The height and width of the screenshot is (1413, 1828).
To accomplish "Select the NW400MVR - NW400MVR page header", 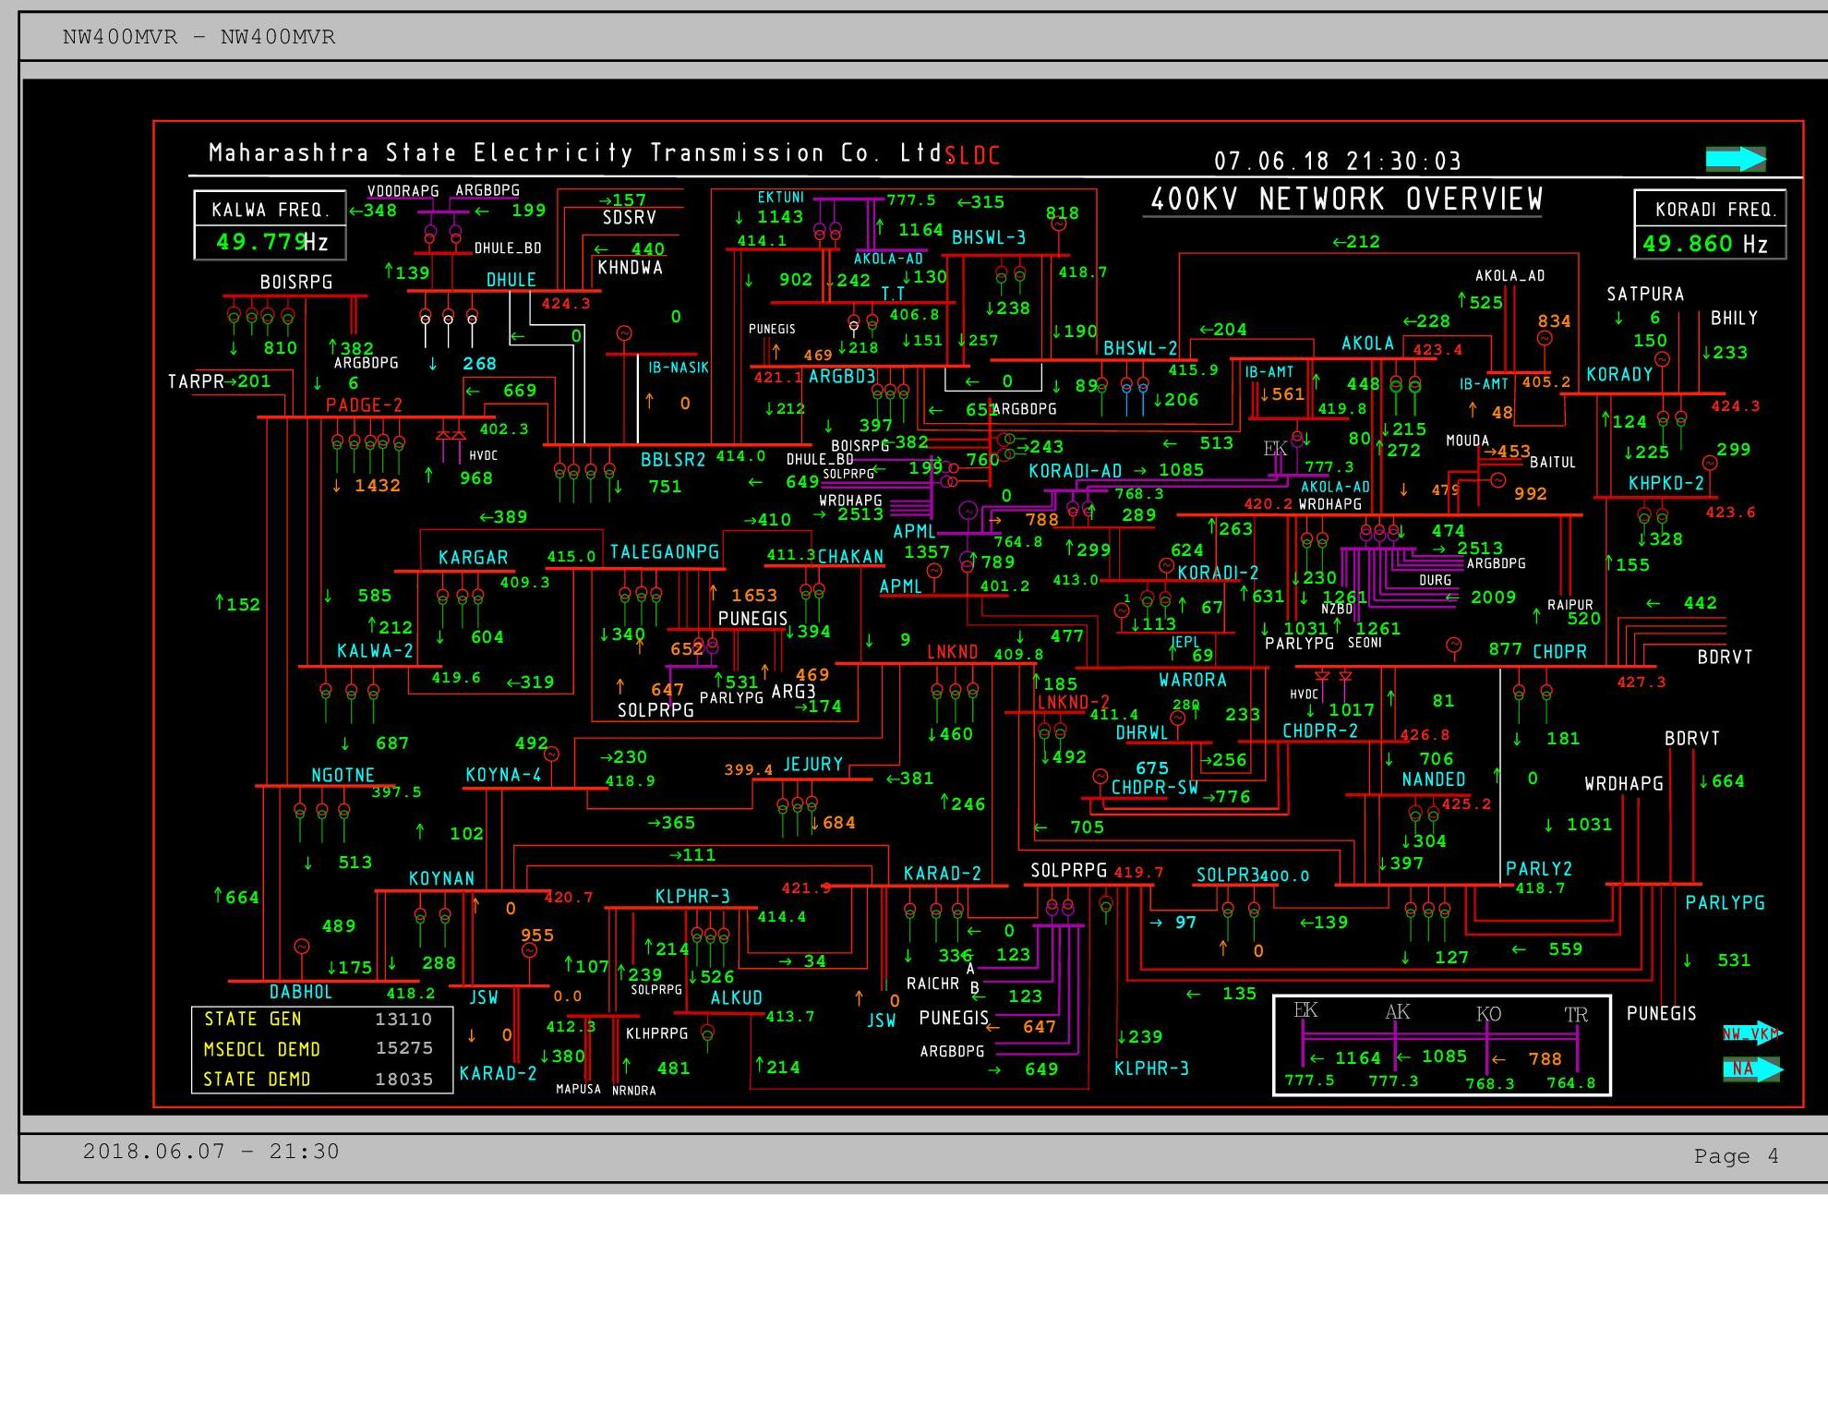I will click(199, 37).
